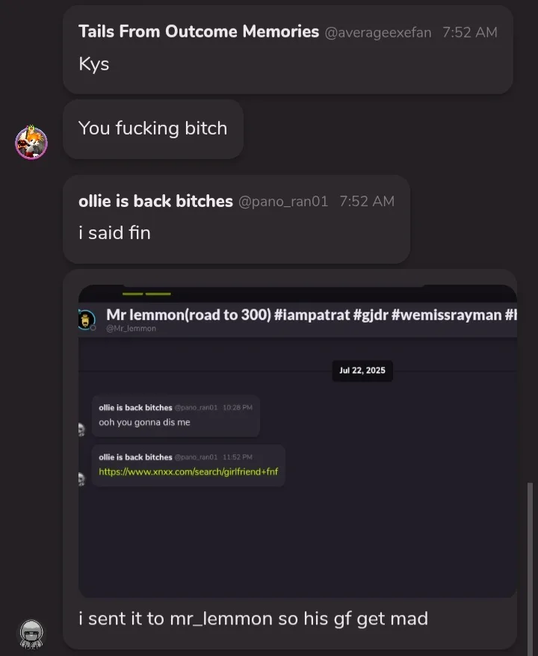Screen dimensions: 538x656
Task: Select the 'ollie is back bitches' display name
Action: coord(155,201)
